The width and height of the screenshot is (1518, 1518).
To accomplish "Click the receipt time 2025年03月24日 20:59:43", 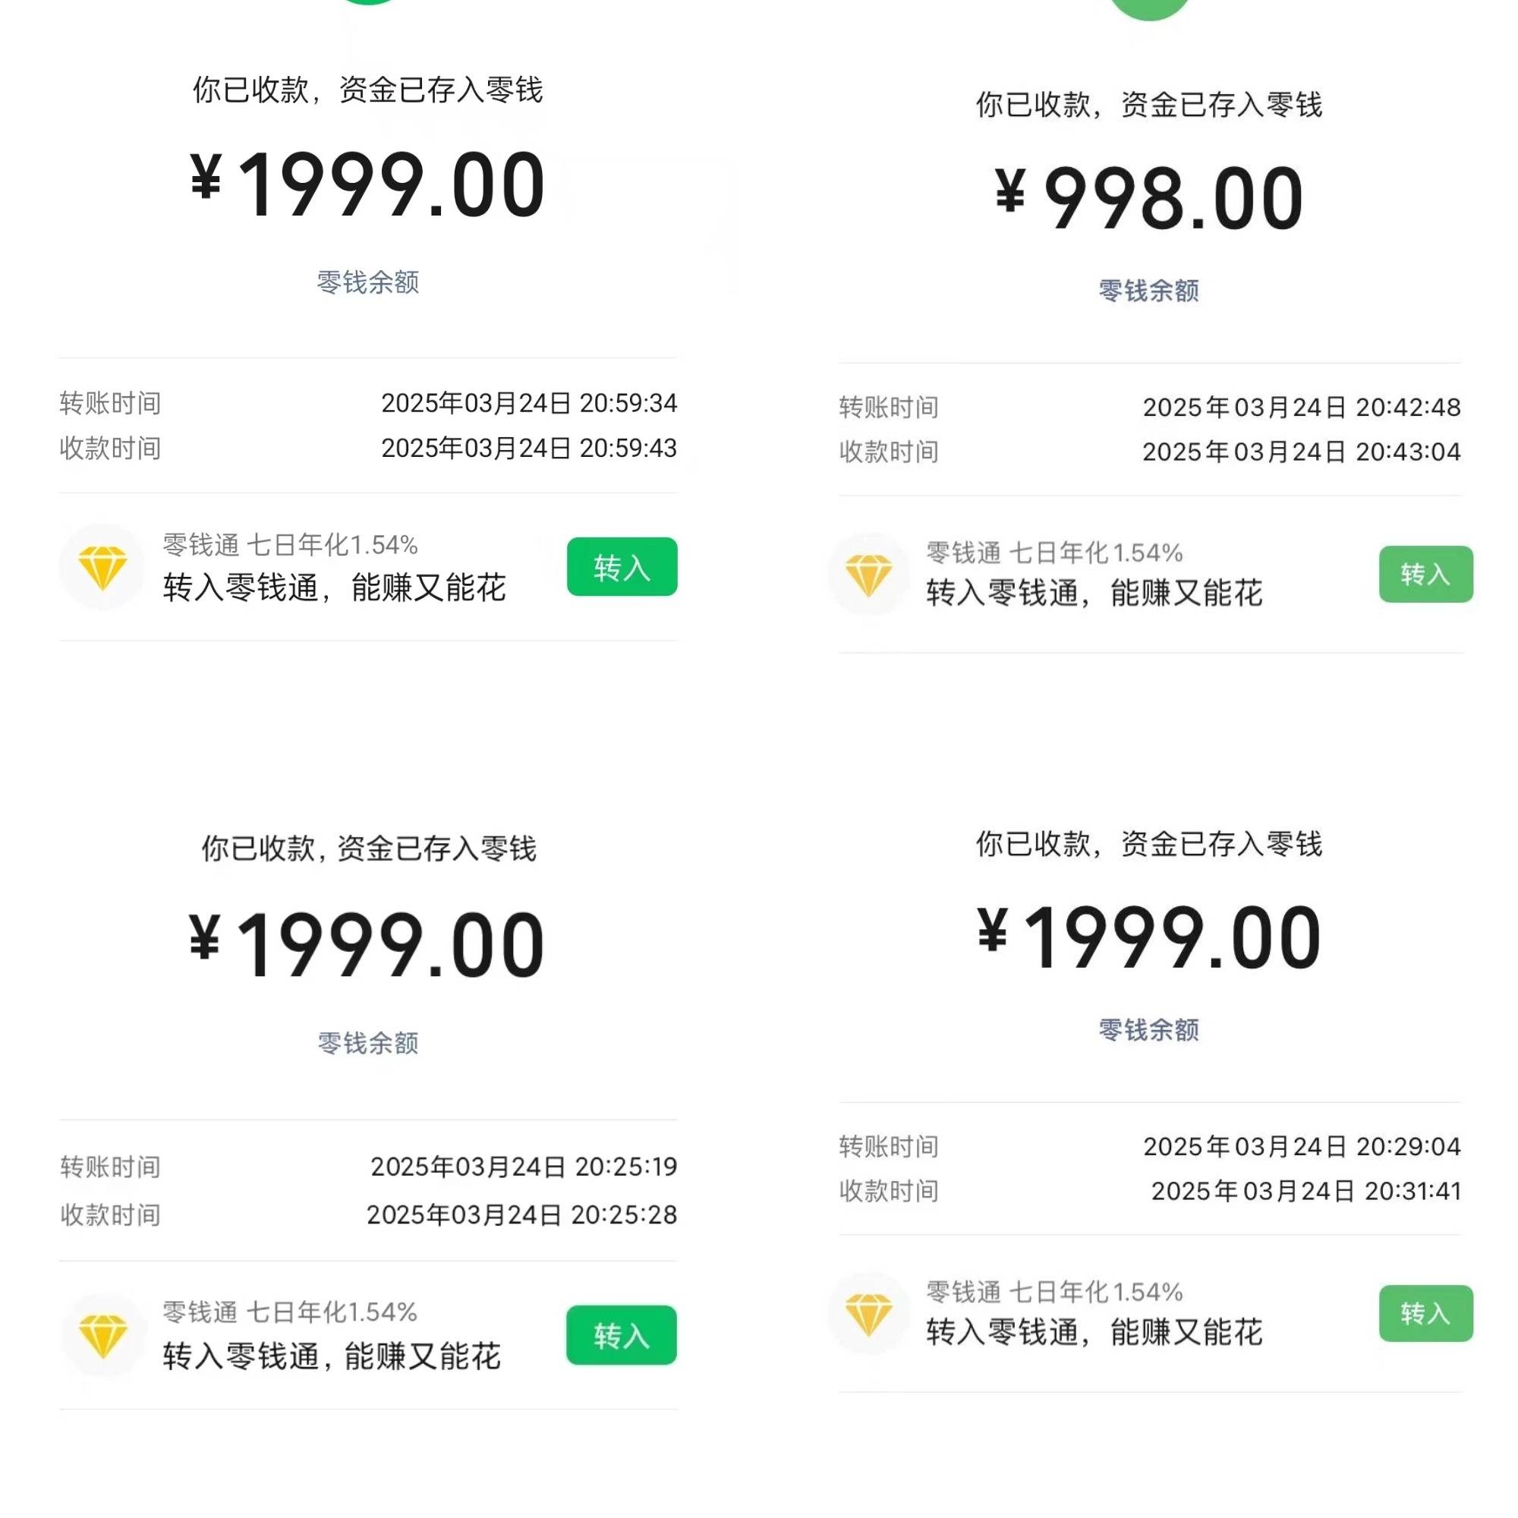I will [x=529, y=448].
